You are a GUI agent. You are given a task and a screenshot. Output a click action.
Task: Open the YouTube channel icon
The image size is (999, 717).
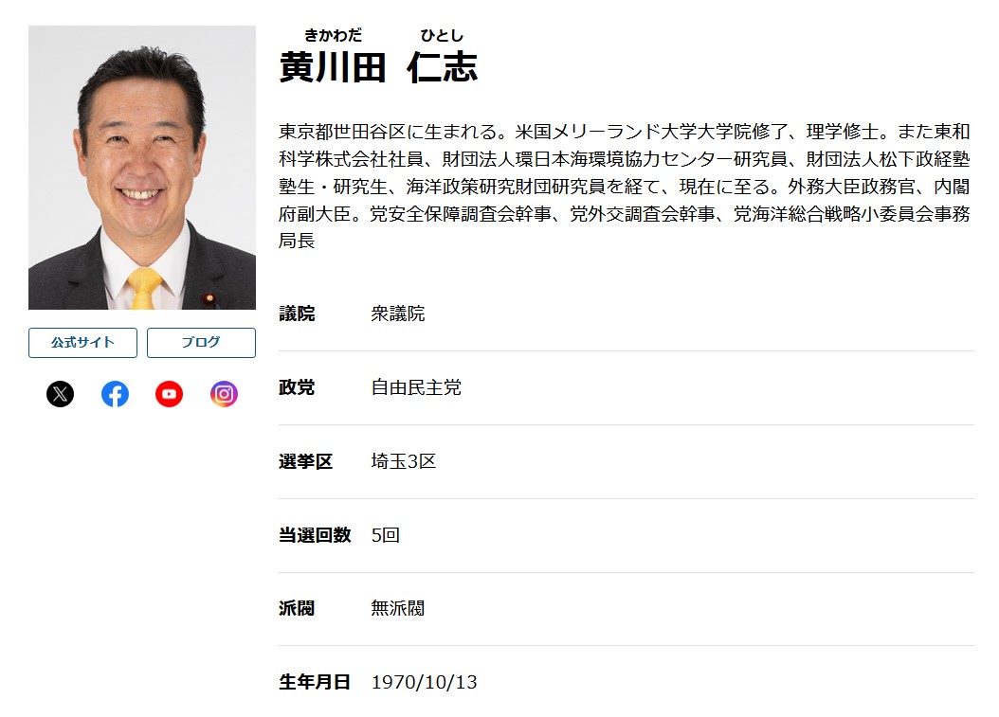click(169, 394)
